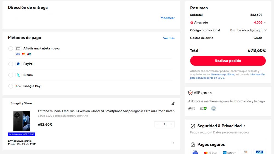Open términos y políticas link
The height and width of the screenshot is (154, 274).
(x=222, y=74)
